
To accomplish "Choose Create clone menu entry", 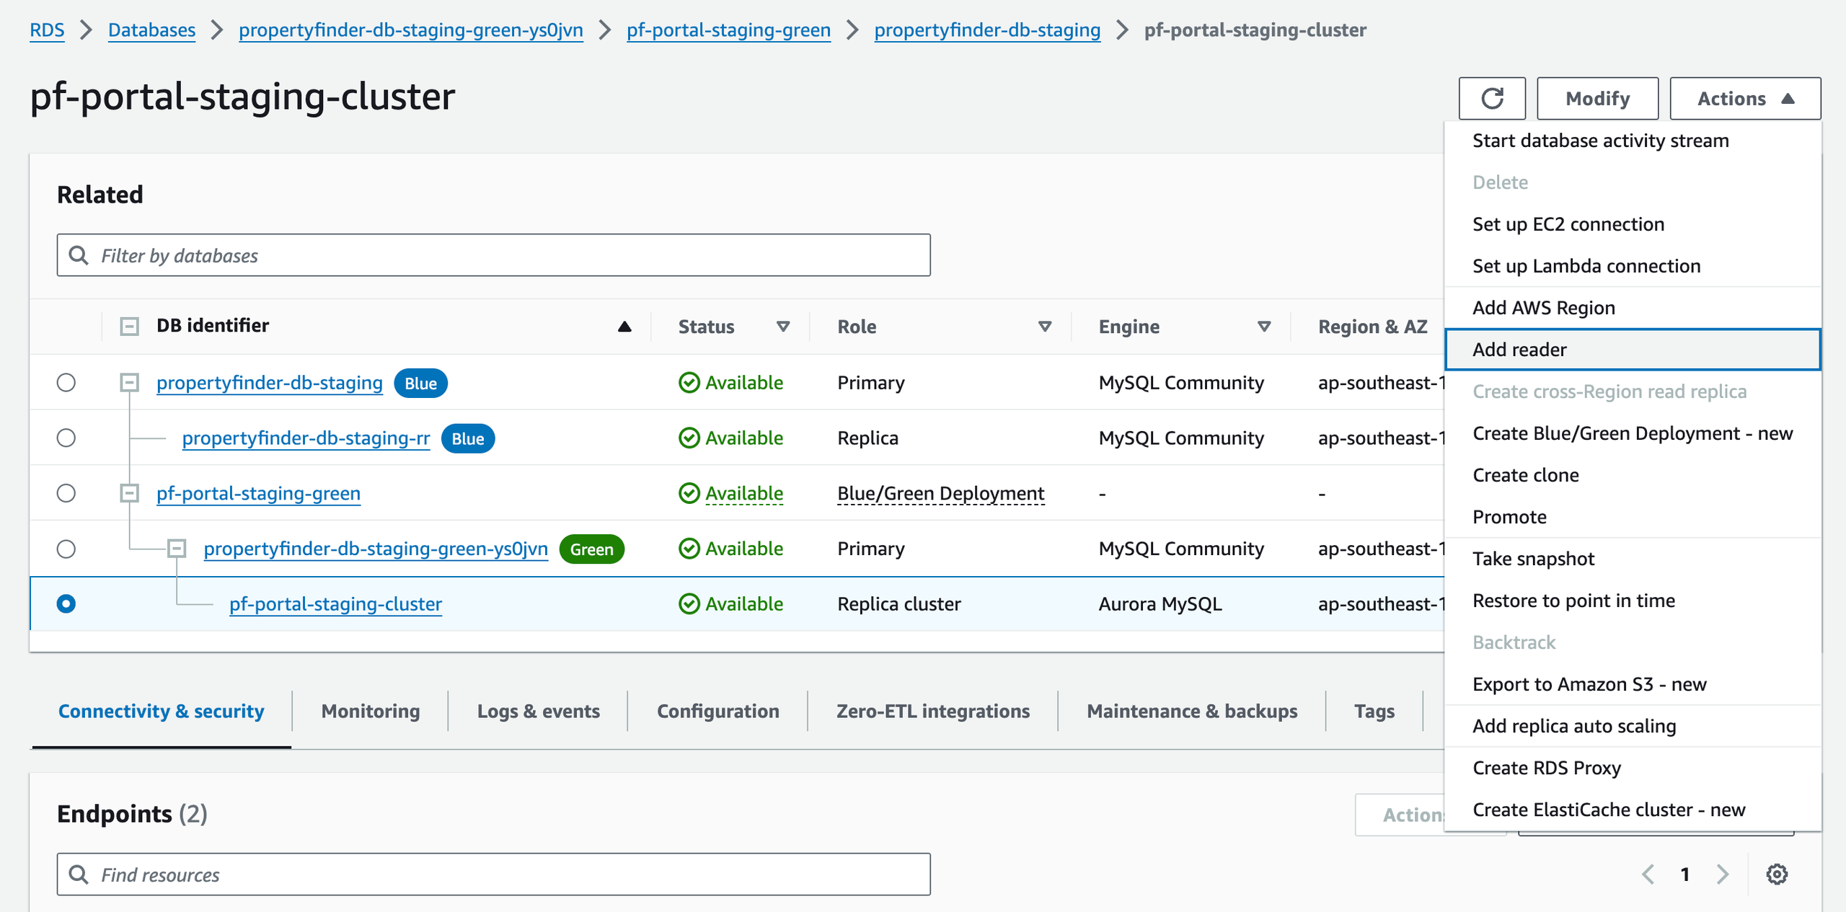I will coord(1633,475).
